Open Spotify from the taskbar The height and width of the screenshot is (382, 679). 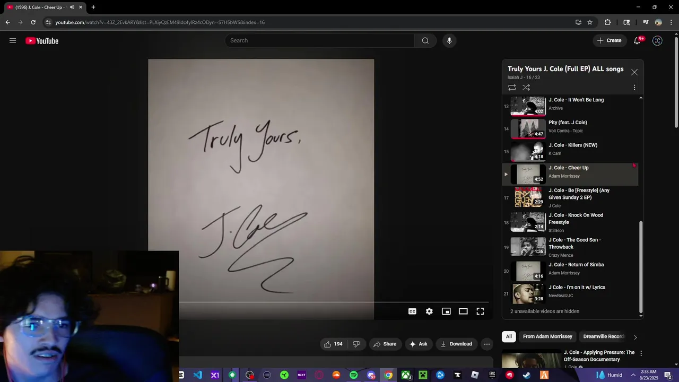[353, 375]
